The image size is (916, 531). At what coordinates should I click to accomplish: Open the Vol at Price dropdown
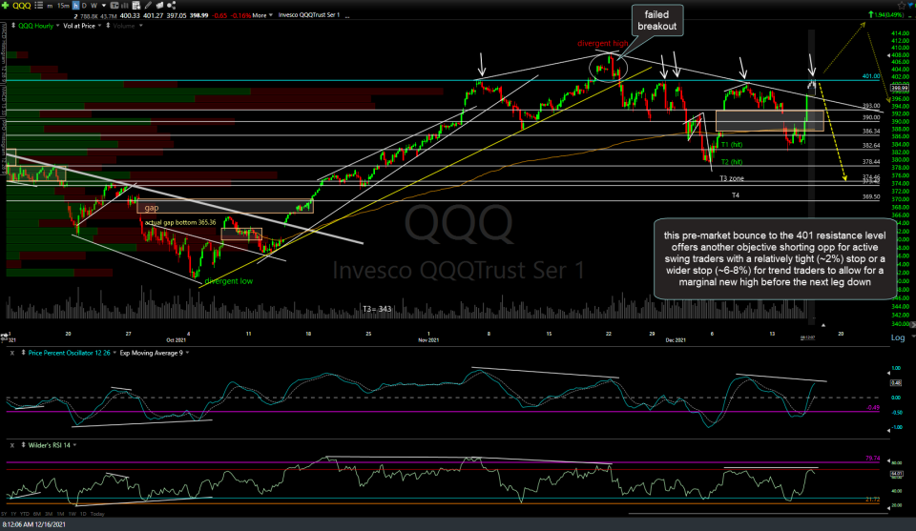point(99,26)
